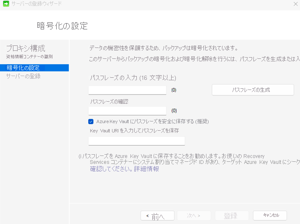Screen dimensions: 300x224
Task: Click the green wizard icon in title bar
Action: point(5,4)
